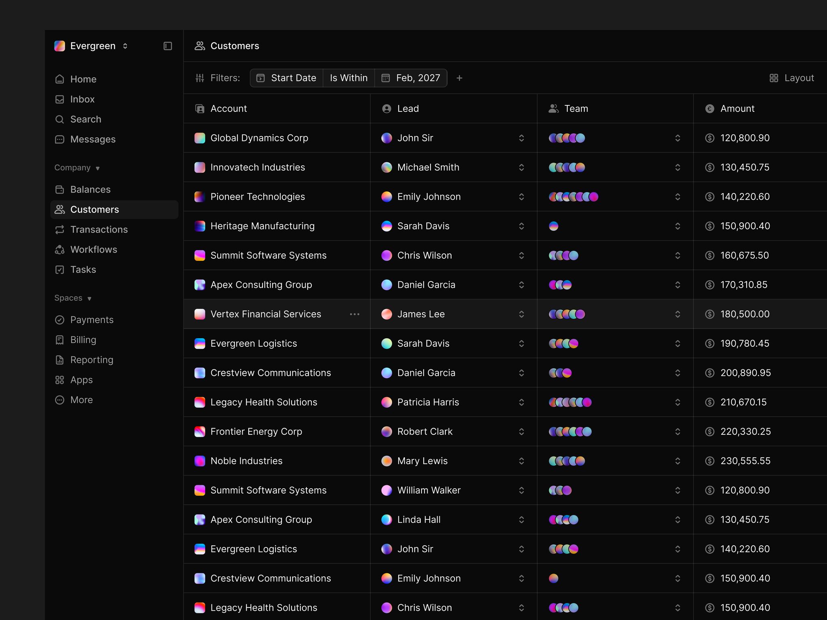Open lead selector for Patricia Harris
The image size is (827, 620).
click(521, 402)
